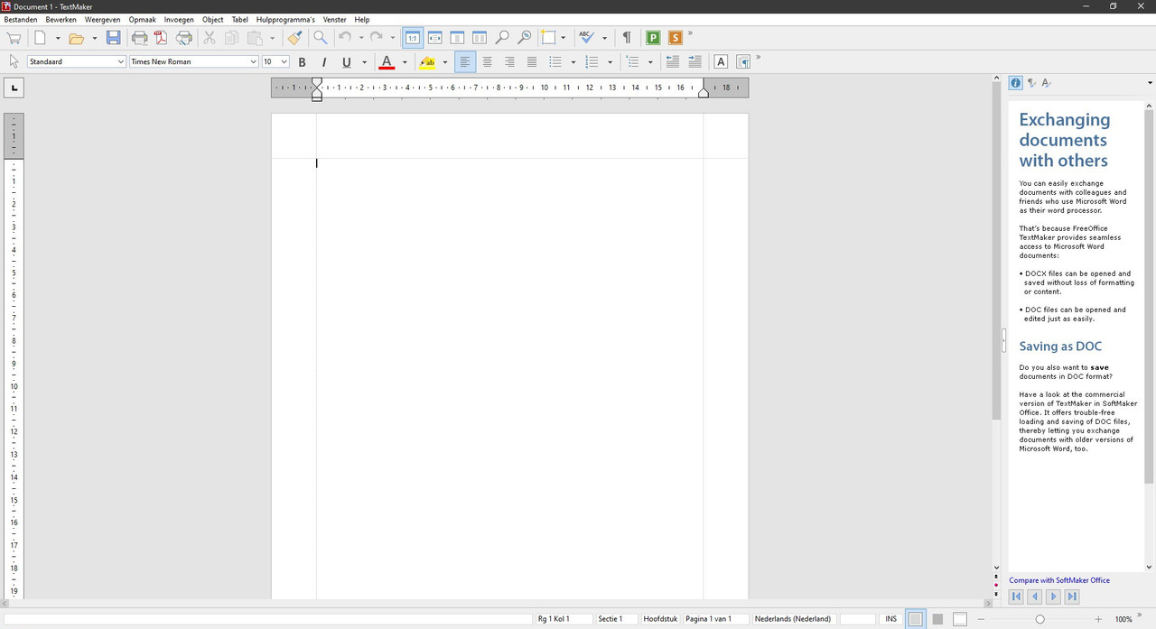Open the Standaard paragraph style dropdown
This screenshot has width=1156, height=629.
(121, 62)
